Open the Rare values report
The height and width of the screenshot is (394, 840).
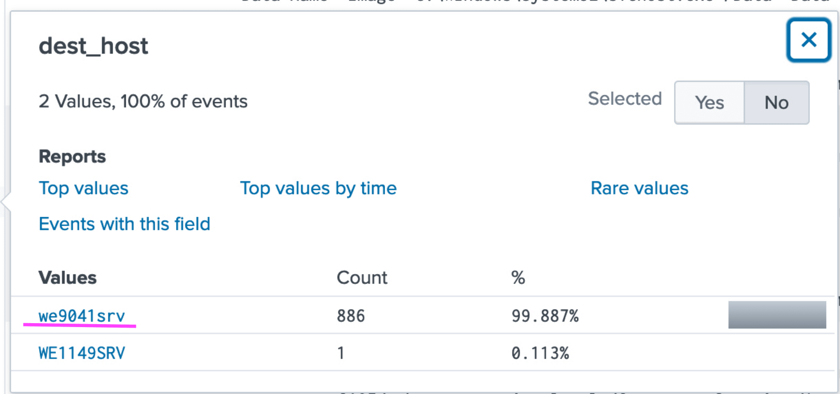tap(639, 188)
